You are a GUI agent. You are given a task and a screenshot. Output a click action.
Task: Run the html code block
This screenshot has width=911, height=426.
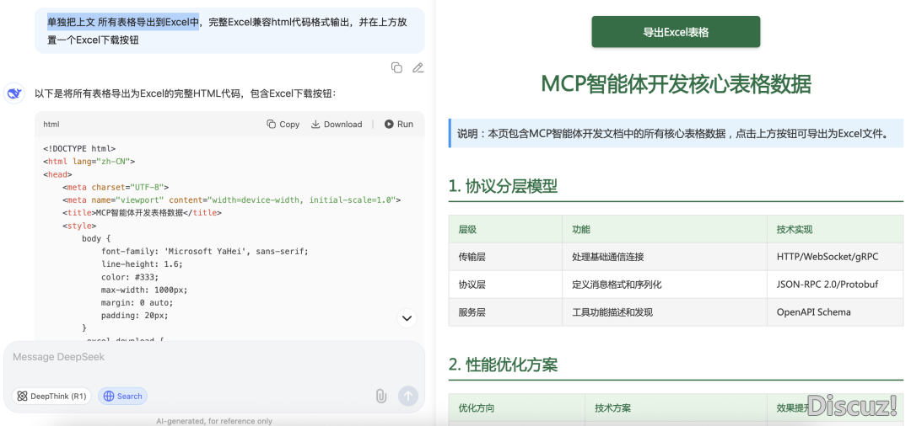tap(398, 124)
